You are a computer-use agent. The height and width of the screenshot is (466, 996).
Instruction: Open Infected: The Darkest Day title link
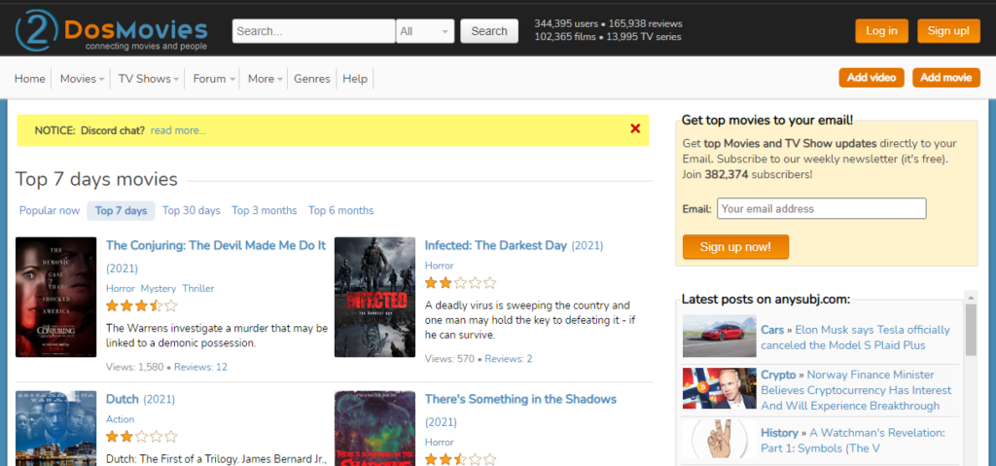coord(495,245)
